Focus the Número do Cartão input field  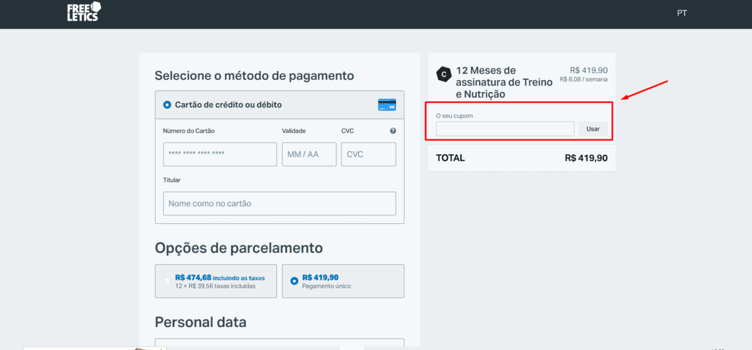pyautogui.click(x=219, y=154)
